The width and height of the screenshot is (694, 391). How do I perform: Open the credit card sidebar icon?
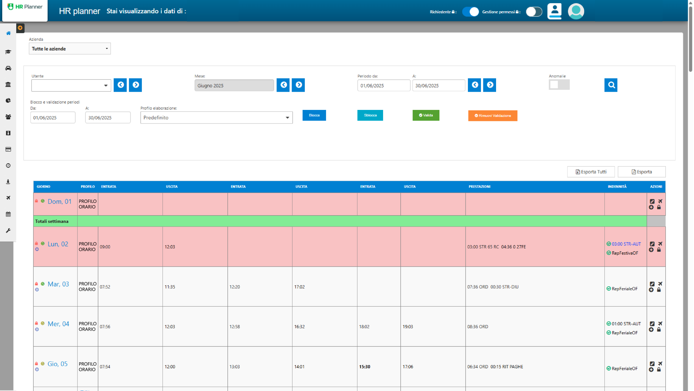tap(8, 149)
